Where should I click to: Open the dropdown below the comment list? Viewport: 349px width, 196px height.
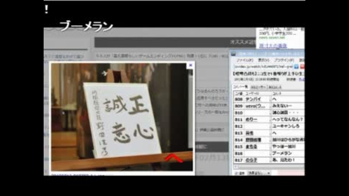(259, 173)
